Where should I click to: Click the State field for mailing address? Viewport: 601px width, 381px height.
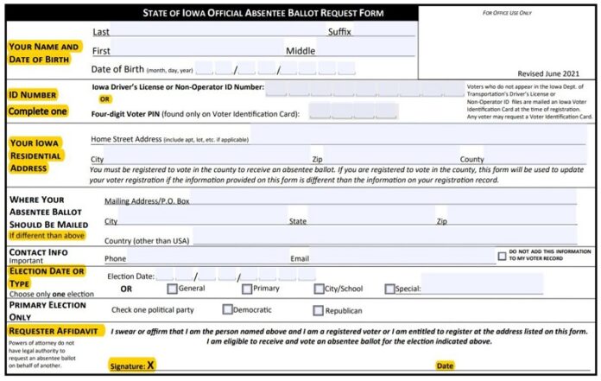[x=371, y=215]
